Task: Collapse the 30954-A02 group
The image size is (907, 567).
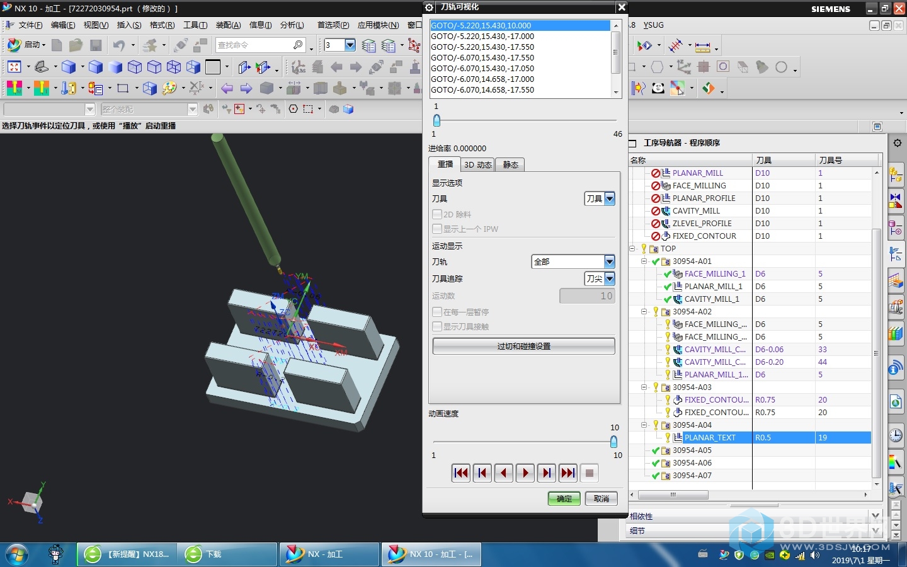Action: pyautogui.click(x=644, y=311)
